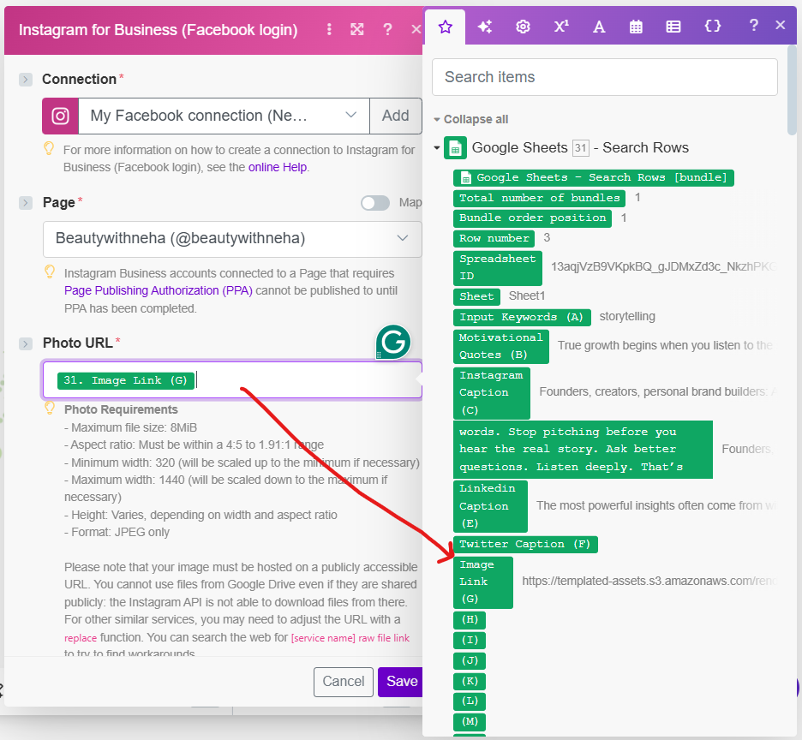Open the Beautywithneha page dropdown

tap(232, 239)
